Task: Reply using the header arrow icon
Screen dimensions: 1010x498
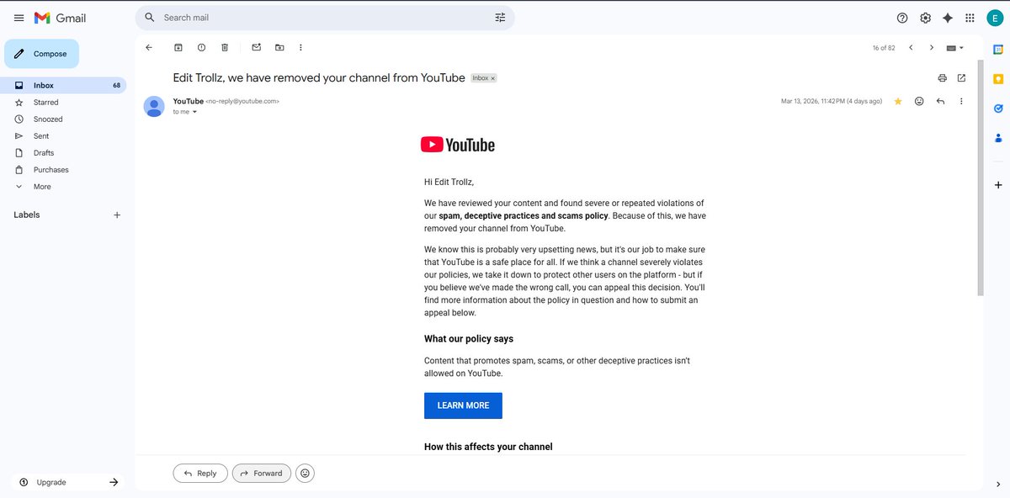Action: click(940, 101)
